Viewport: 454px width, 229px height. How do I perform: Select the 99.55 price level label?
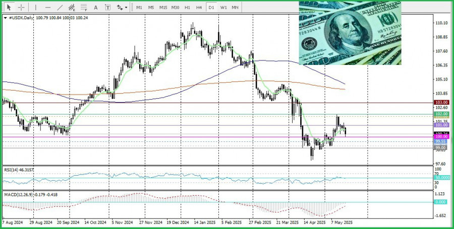(x=441, y=141)
